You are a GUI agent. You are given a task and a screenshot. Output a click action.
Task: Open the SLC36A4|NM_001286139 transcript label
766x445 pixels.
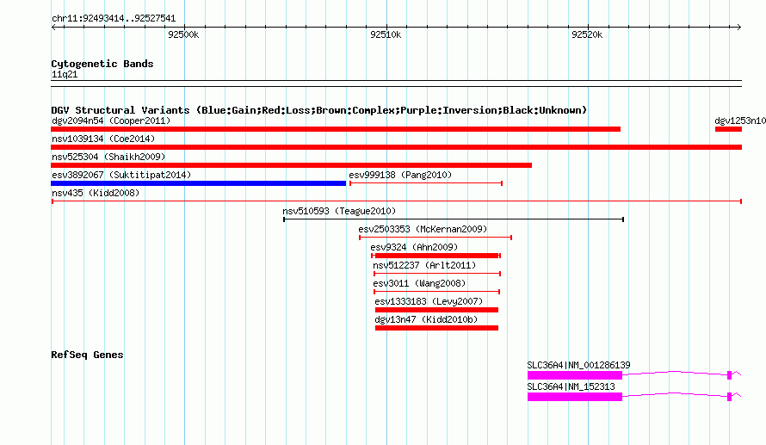click(x=578, y=365)
